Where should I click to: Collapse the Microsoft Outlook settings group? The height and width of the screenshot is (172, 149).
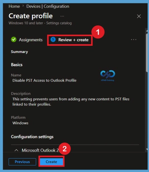(16, 150)
